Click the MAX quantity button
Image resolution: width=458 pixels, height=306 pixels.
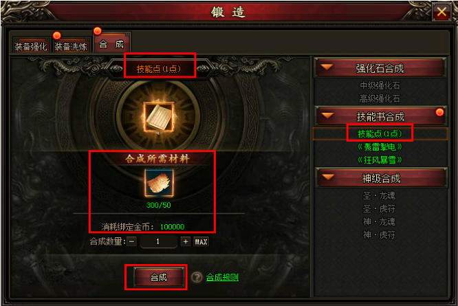click(201, 241)
